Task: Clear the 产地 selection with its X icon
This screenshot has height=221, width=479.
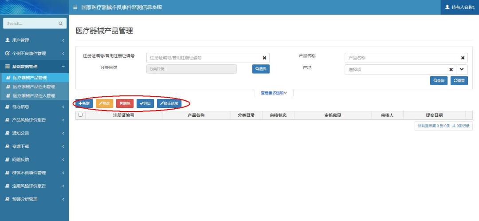Action: pos(451,69)
